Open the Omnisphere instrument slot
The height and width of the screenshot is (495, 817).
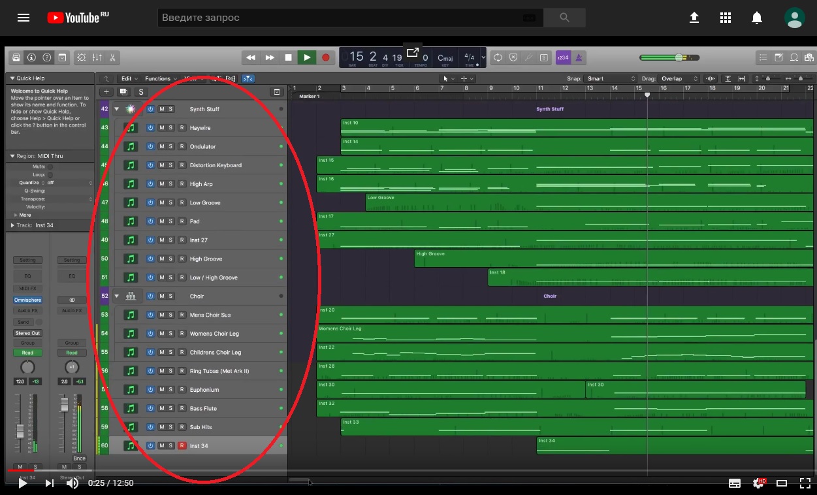point(27,300)
